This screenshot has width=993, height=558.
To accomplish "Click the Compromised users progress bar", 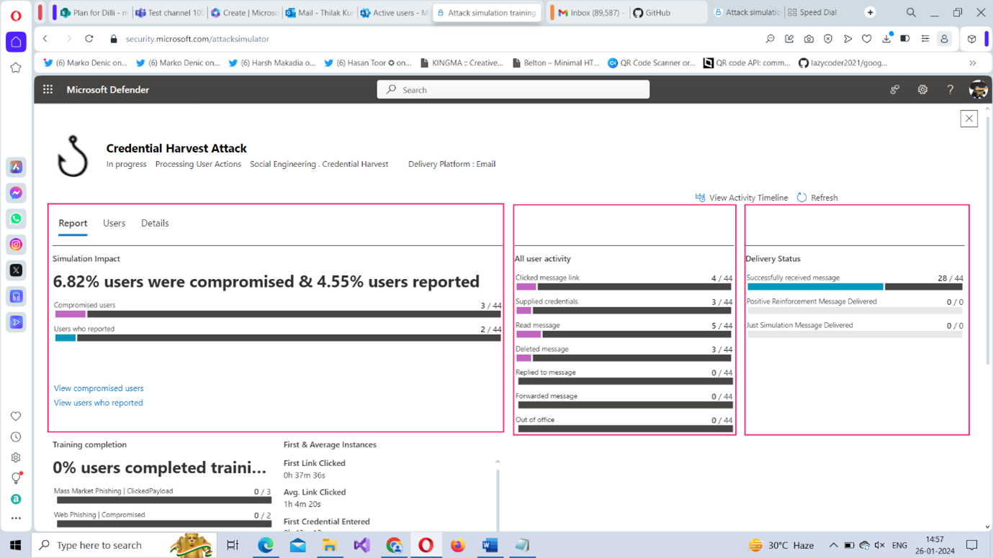I will [x=277, y=314].
